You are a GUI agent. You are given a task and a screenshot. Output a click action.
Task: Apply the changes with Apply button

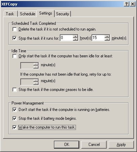click(121, 145)
